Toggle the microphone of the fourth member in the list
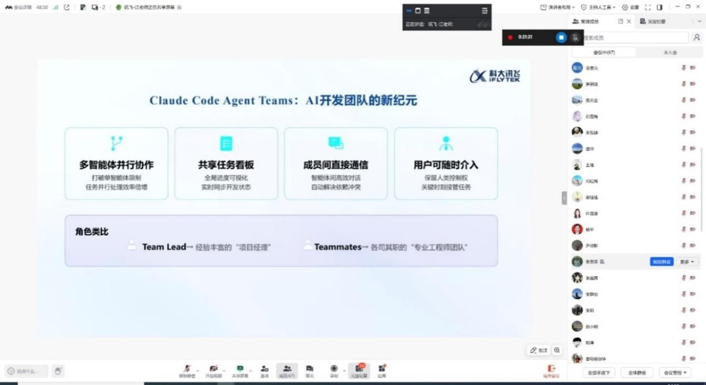The image size is (706, 385). click(x=683, y=116)
